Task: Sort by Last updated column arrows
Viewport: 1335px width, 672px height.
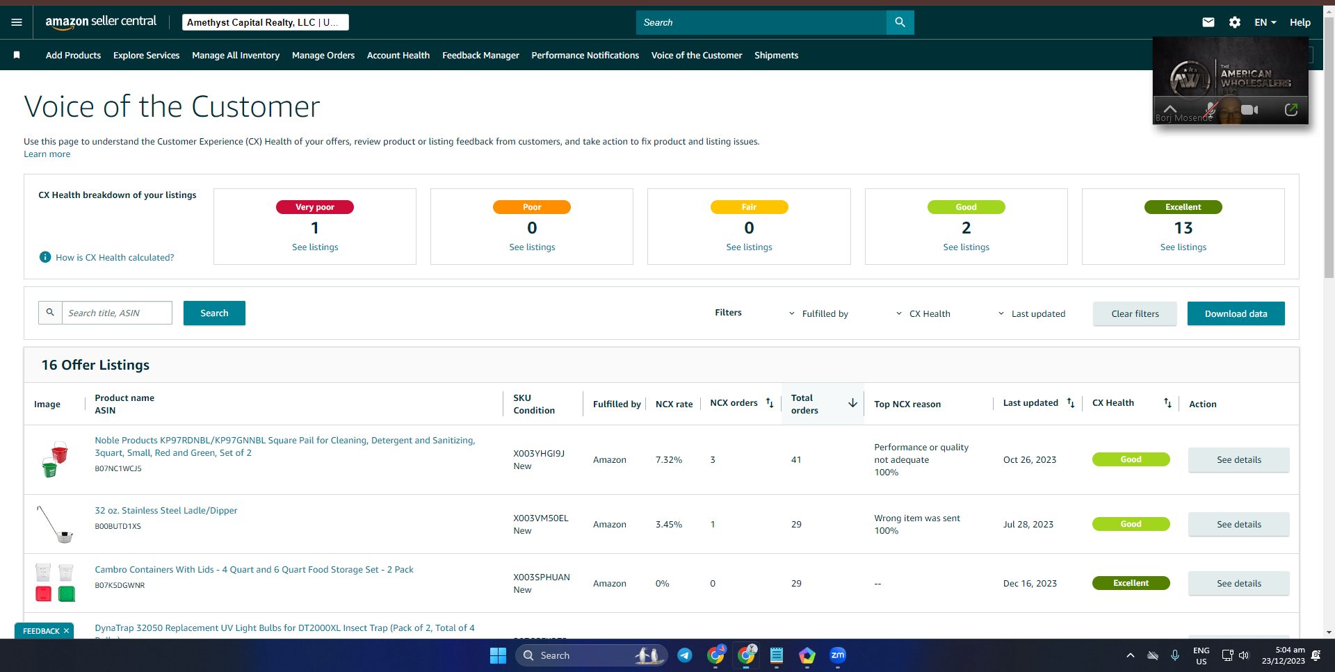Action: click(1071, 403)
